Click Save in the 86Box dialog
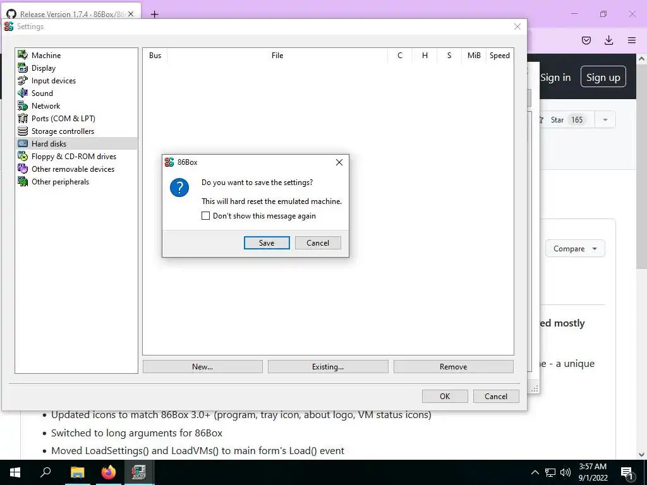Image resolution: width=647 pixels, height=485 pixels. click(x=267, y=243)
